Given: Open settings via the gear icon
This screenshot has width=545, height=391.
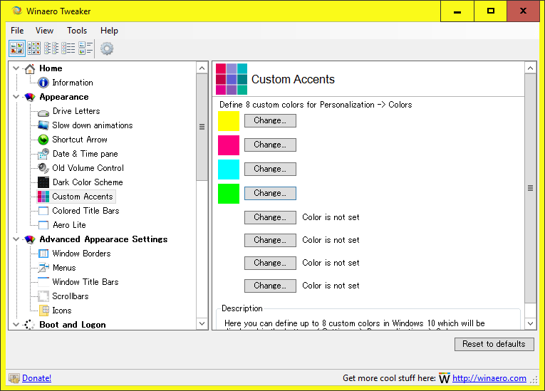Looking at the screenshot, I should [x=107, y=48].
